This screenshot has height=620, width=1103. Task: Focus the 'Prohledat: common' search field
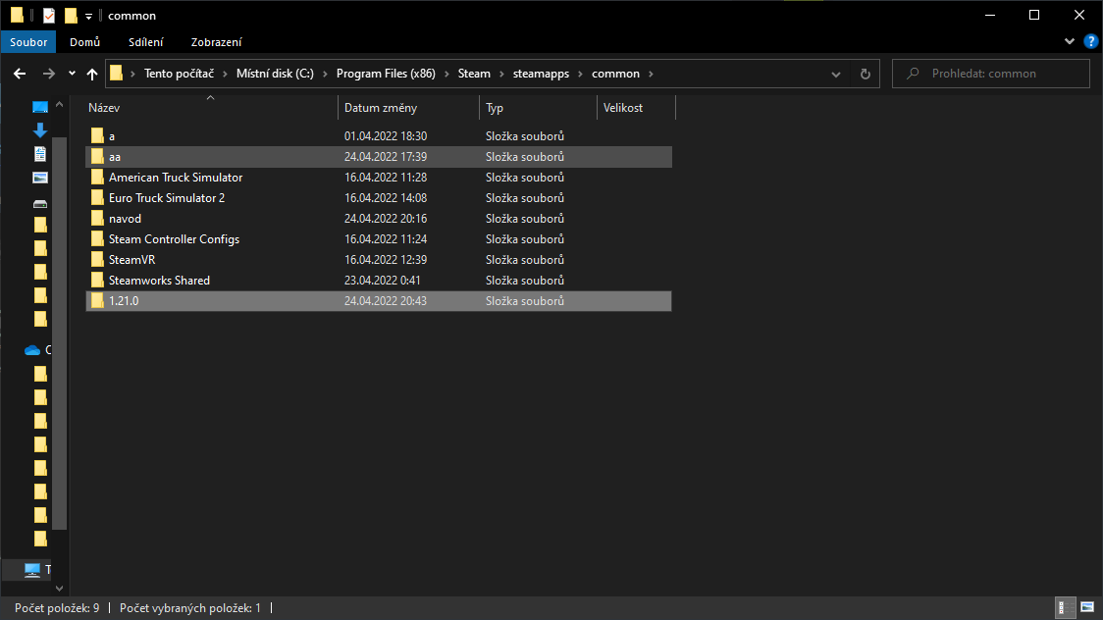tap(990, 74)
